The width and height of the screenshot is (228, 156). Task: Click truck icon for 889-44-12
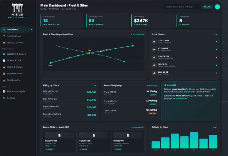pos(154,73)
